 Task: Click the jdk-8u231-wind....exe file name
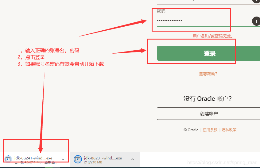[x=103, y=158]
